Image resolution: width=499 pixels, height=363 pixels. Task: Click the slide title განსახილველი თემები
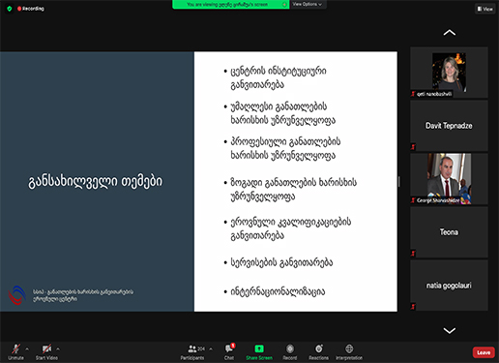[x=96, y=182]
